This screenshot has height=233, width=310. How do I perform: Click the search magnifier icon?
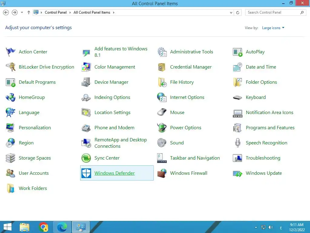(302, 12)
